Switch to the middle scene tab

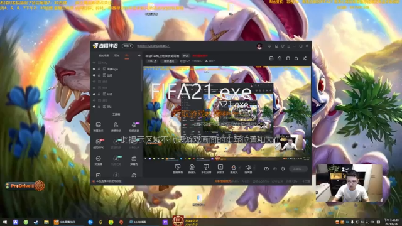click(x=117, y=56)
